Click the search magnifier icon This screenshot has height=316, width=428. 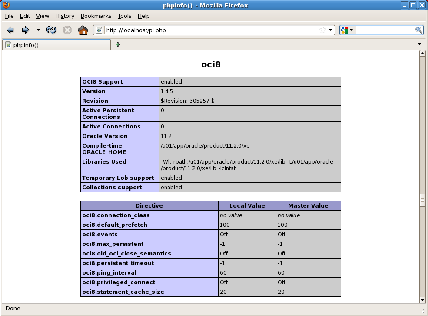tap(419, 30)
